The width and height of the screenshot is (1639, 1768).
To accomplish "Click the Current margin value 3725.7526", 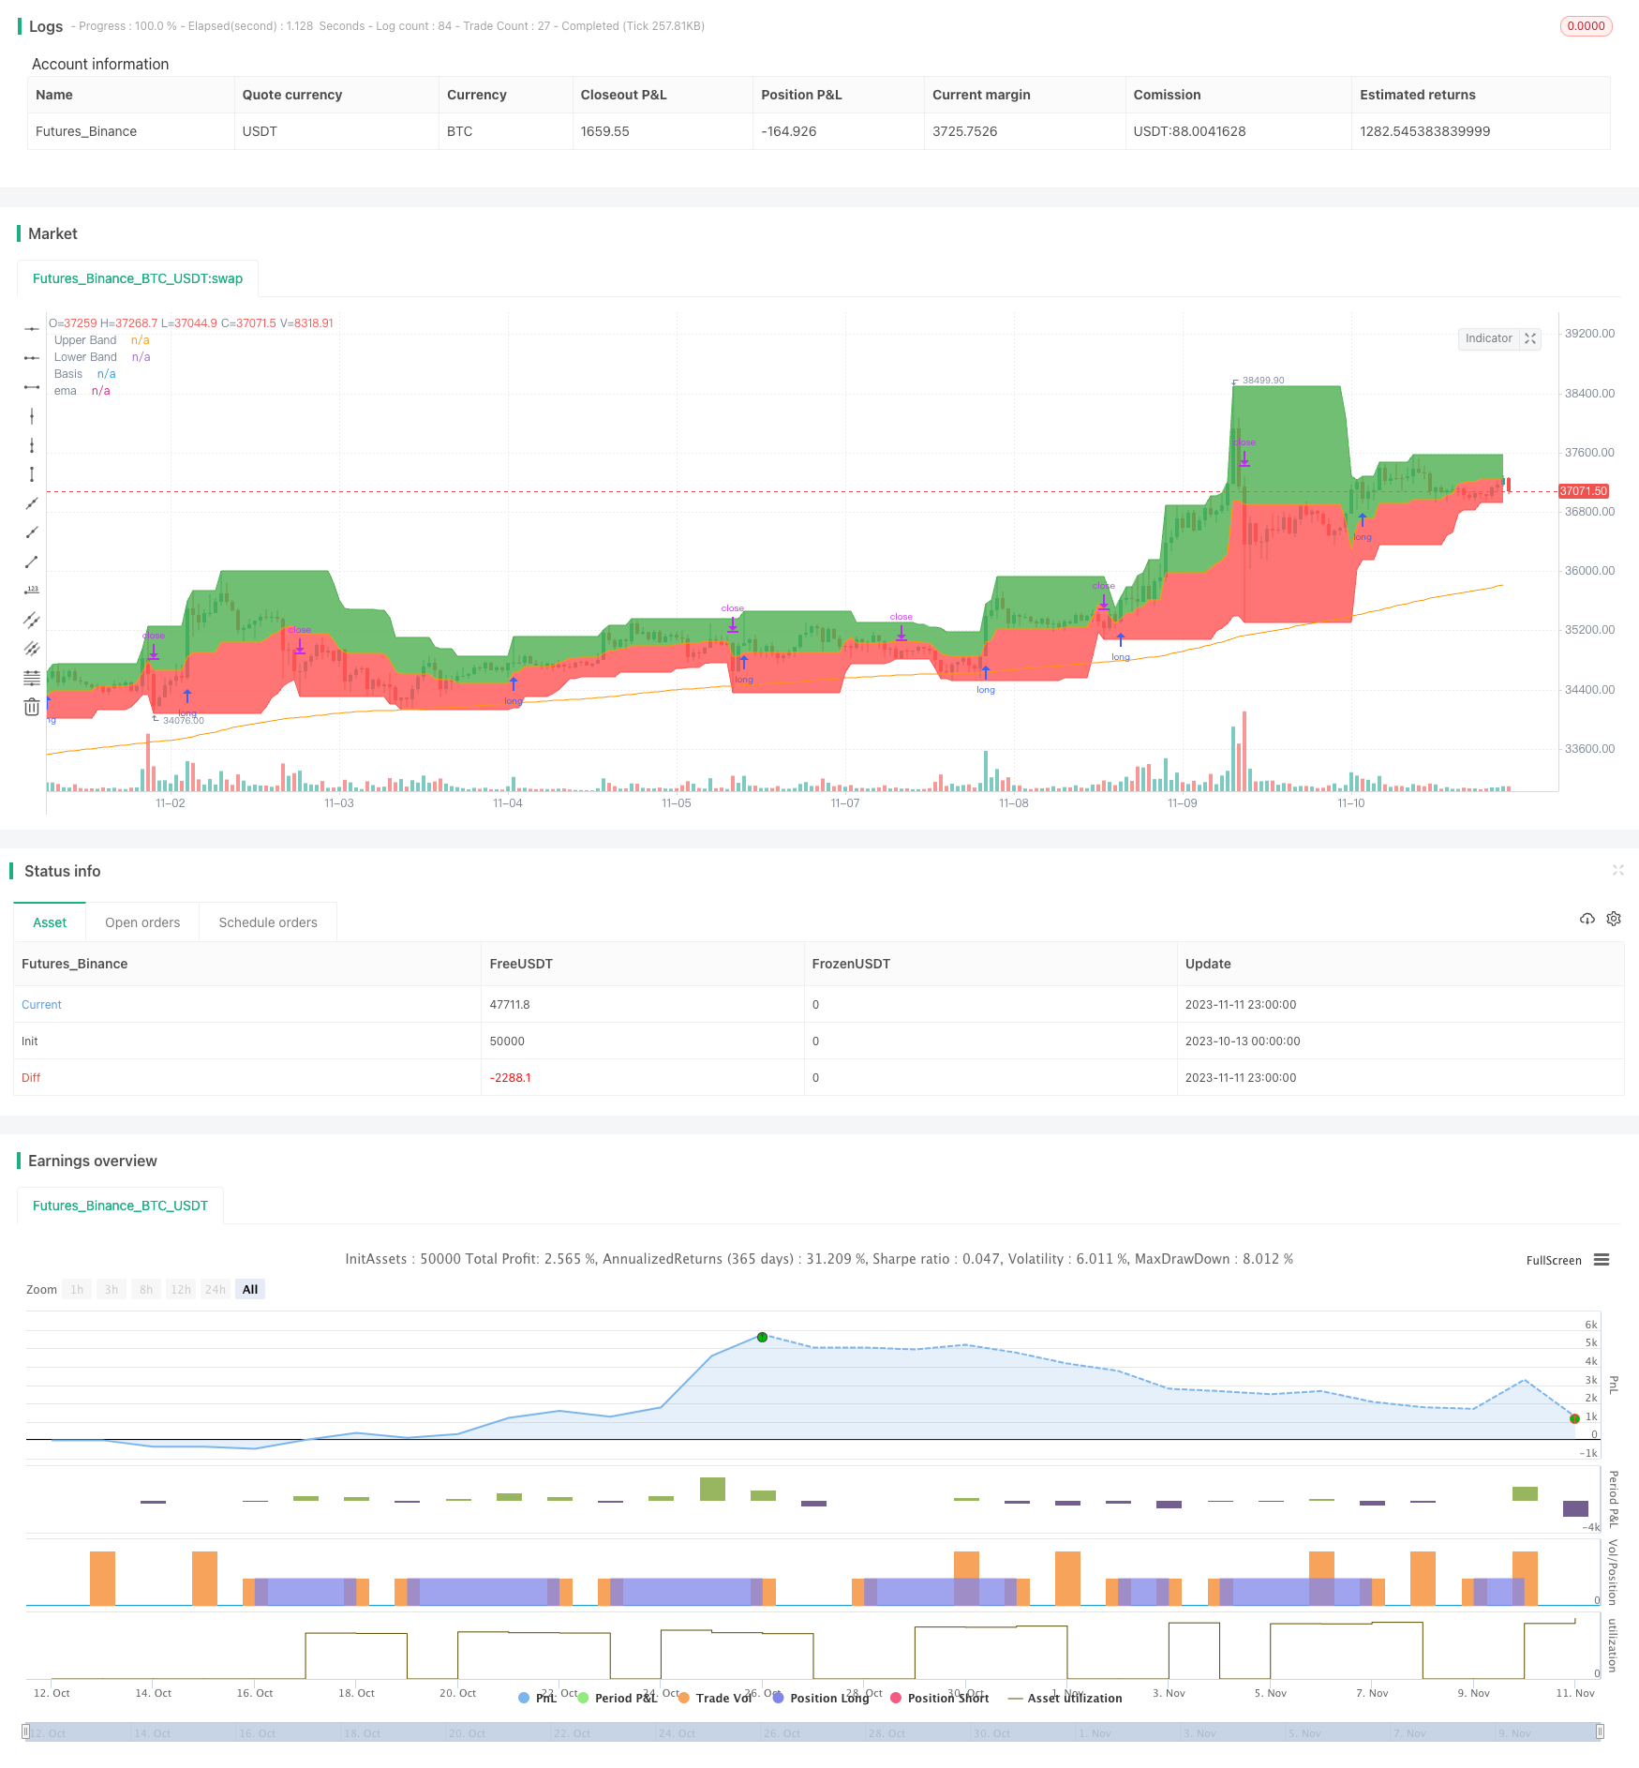I will click(x=964, y=131).
